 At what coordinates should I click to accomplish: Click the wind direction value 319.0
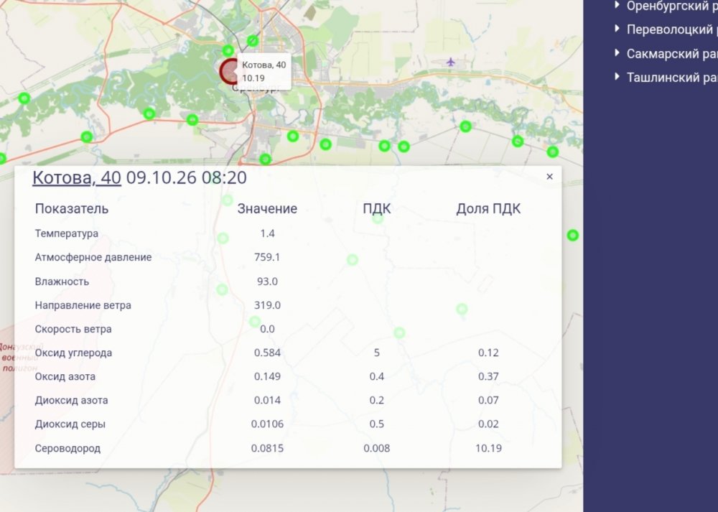point(267,305)
